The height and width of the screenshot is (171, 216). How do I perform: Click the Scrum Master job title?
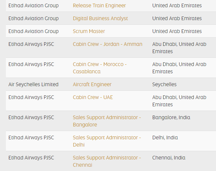click(x=89, y=31)
